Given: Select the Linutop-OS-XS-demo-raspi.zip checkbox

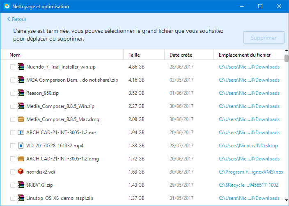Looking at the screenshot, I should 13,198.
